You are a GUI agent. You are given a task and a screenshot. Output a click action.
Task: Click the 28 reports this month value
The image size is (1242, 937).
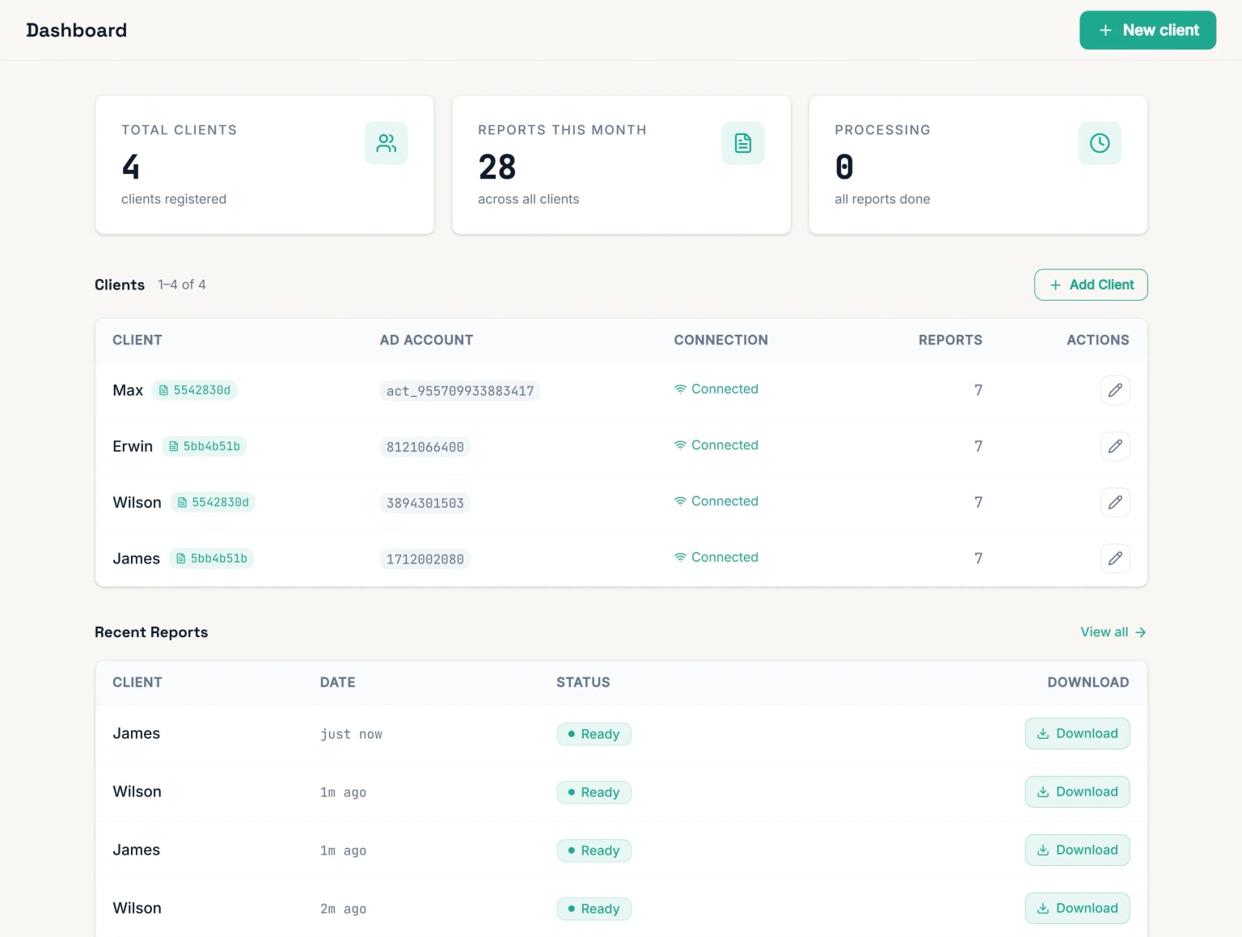point(497,167)
